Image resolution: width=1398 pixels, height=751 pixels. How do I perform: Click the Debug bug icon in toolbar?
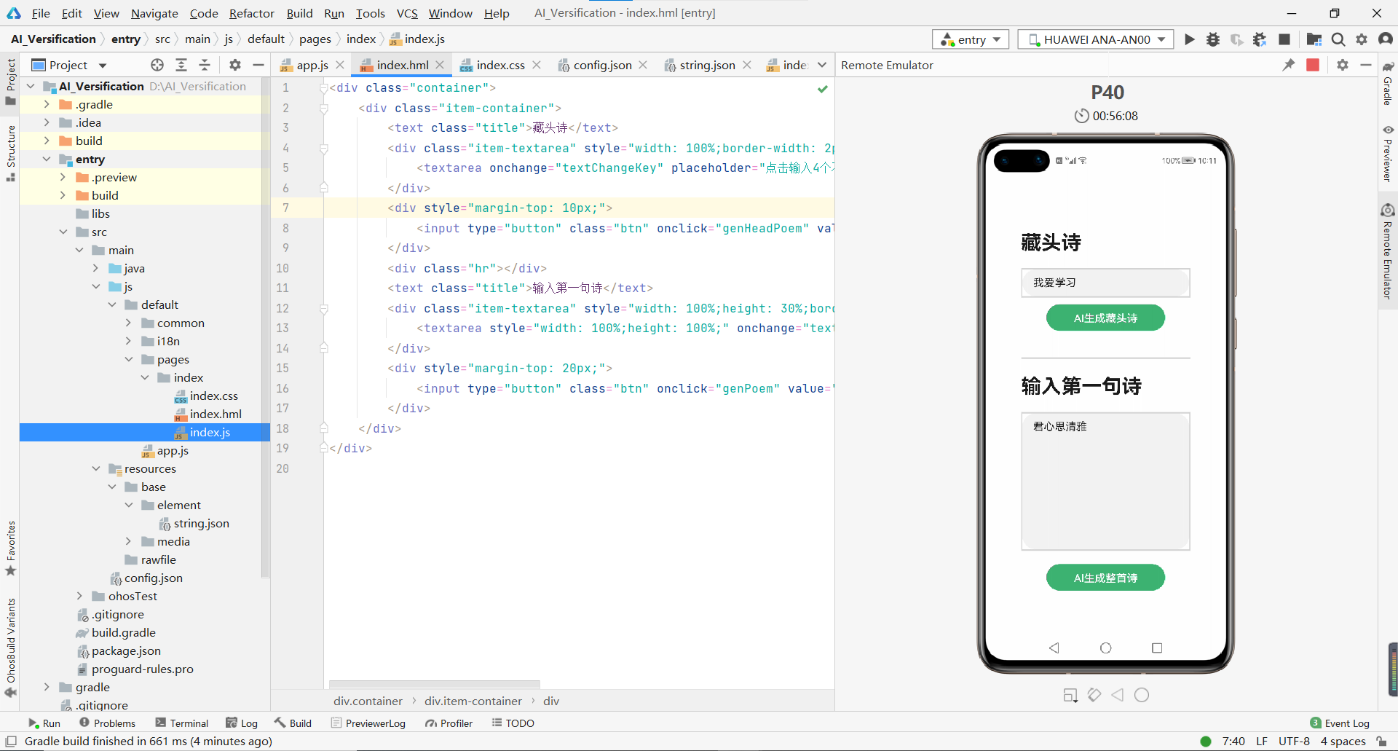(1213, 39)
